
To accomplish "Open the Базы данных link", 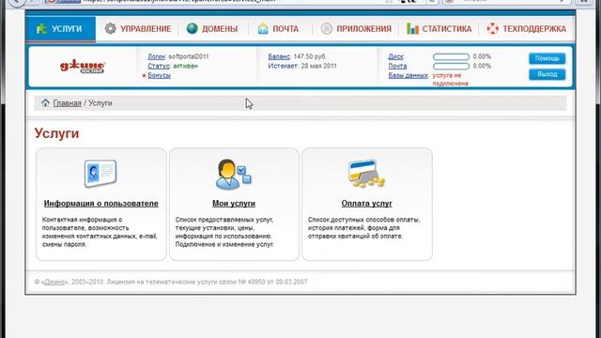I will [408, 75].
